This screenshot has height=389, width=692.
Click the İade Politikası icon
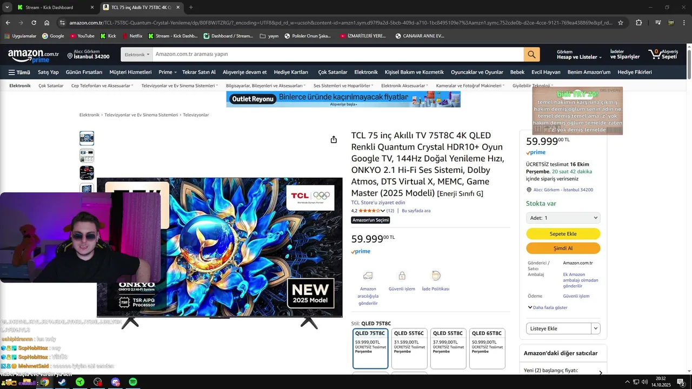pos(436,276)
